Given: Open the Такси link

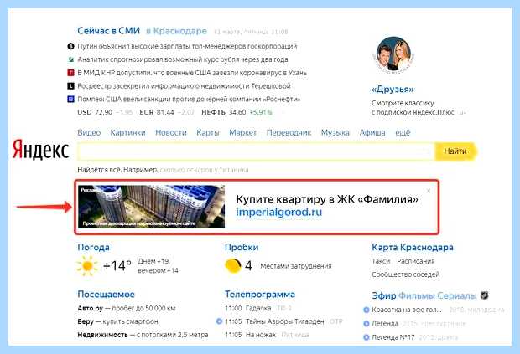Looking at the screenshot, I should [381, 261].
